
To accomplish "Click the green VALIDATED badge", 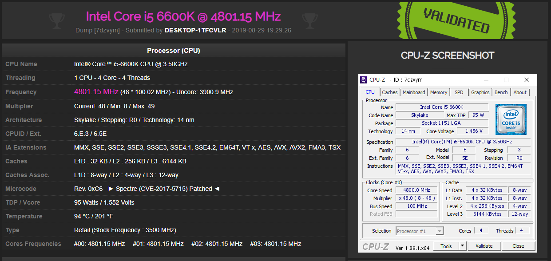I will point(456,20).
